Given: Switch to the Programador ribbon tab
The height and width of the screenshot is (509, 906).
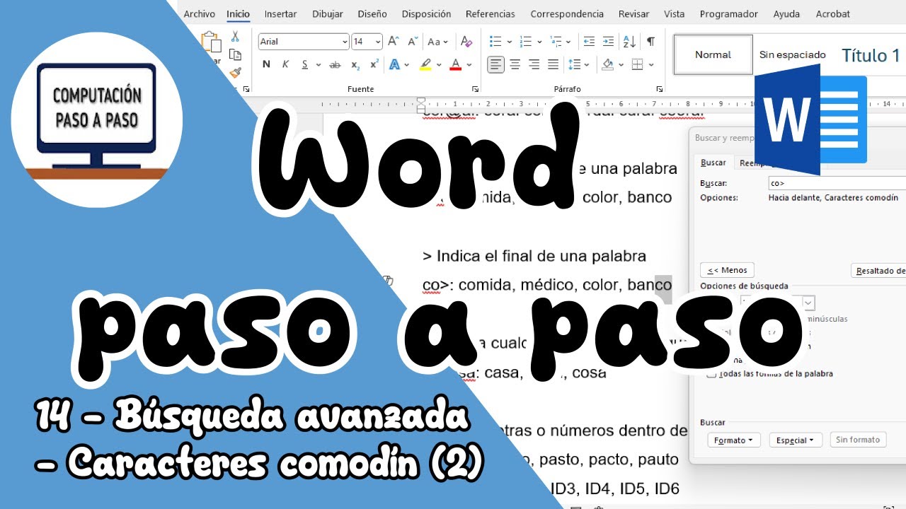Looking at the screenshot, I should click(729, 14).
